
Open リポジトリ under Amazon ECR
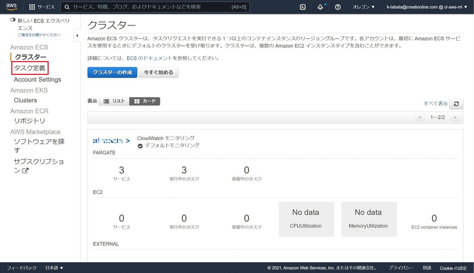click(x=29, y=121)
